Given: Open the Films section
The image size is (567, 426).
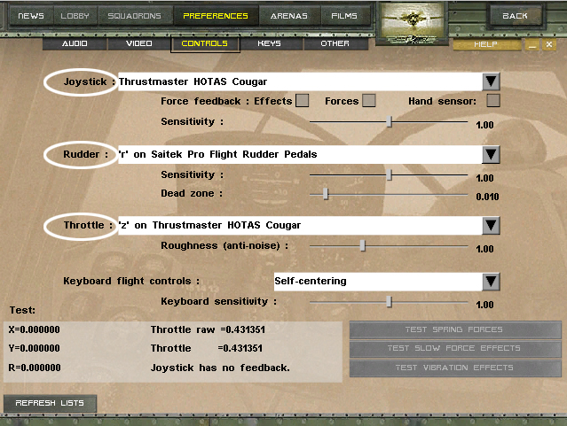Looking at the screenshot, I should pos(344,16).
